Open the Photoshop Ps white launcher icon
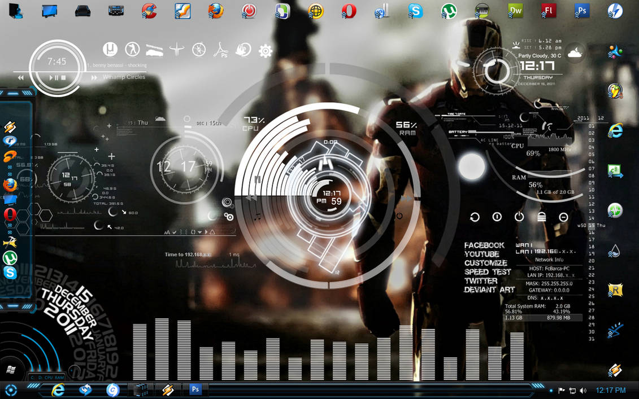Image resolution: width=639 pixels, height=399 pixels. 221,50
